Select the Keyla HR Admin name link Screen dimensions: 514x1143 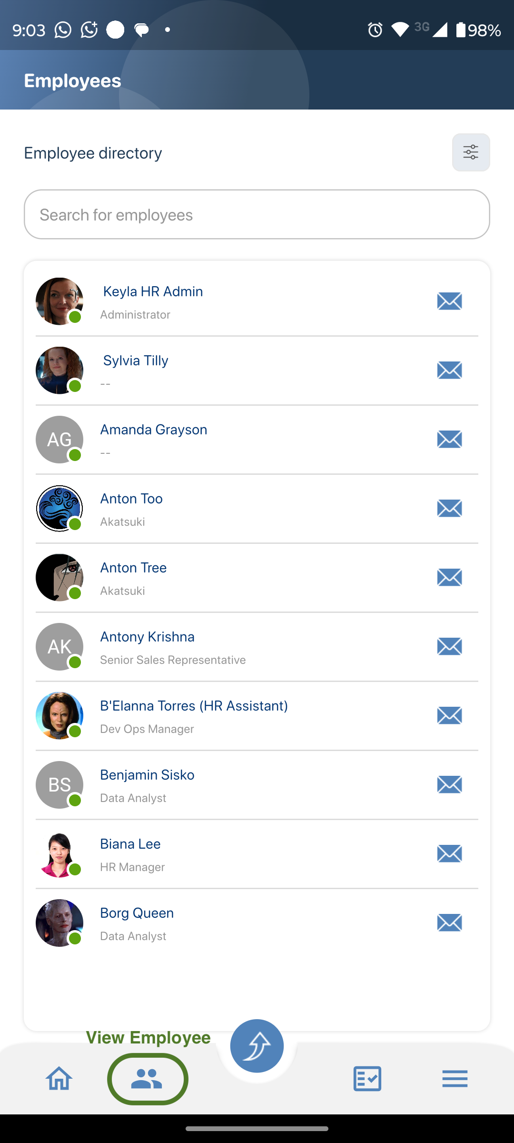[x=153, y=291]
